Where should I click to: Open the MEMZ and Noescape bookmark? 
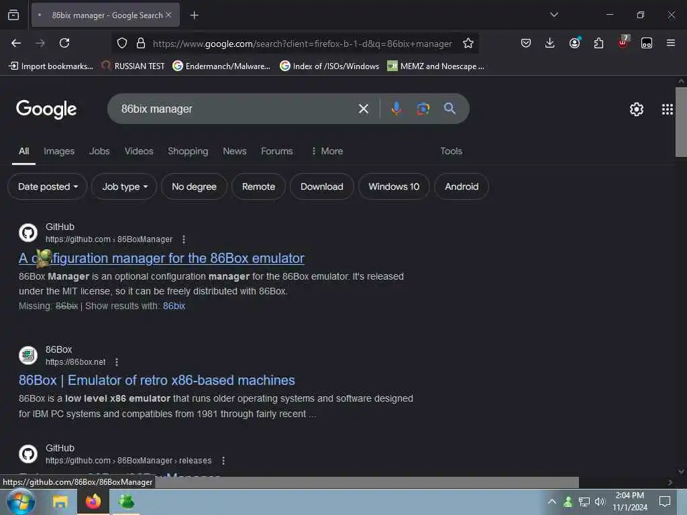pyautogui.click(x=436, y=66)
